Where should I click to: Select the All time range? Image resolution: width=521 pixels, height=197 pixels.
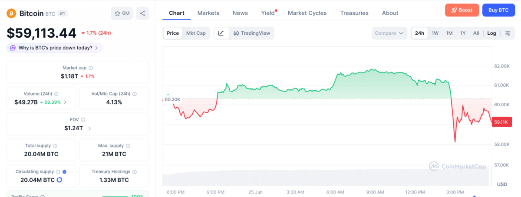(x=476, y=33)
